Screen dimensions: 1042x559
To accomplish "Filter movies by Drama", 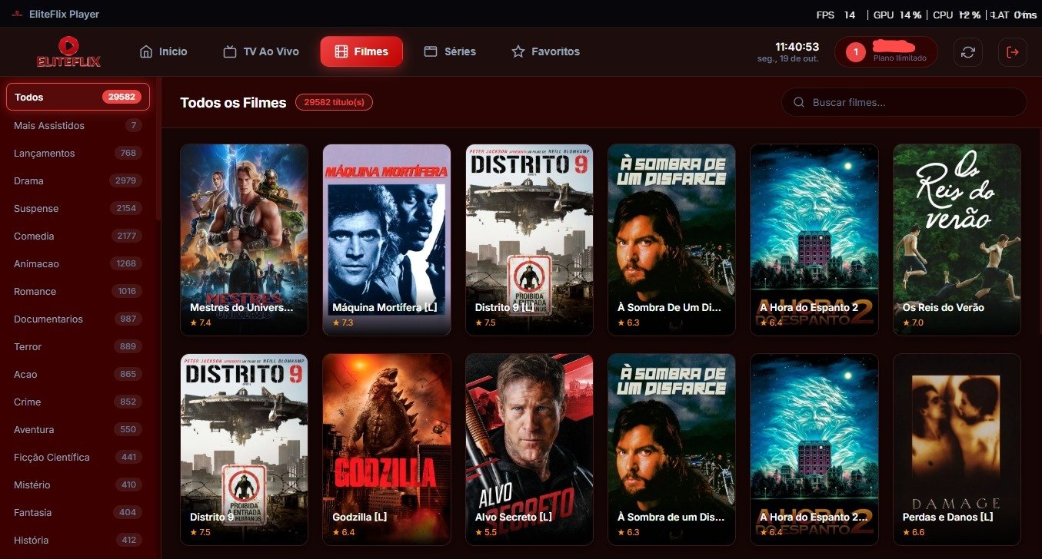I will pyautogui.click(x=78, y=180).
